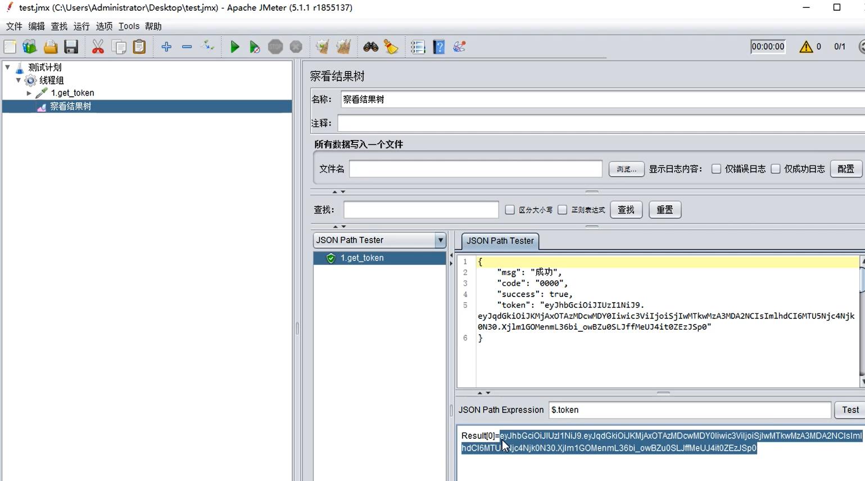Click the Help question mark icon
The width and height of the screenshot is (865, 481).
tap(439, 47)
